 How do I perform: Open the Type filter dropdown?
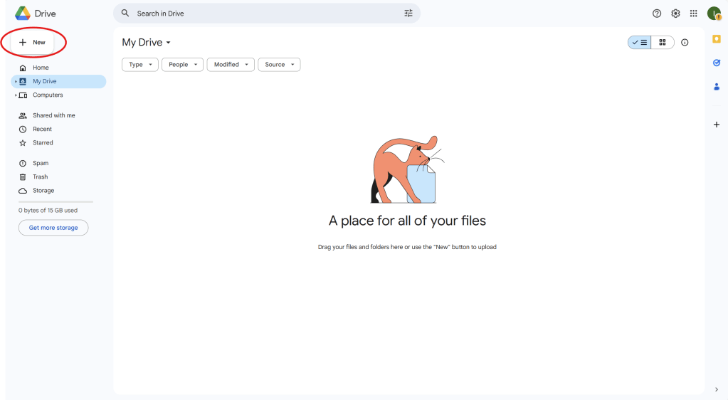click(139, 65)
